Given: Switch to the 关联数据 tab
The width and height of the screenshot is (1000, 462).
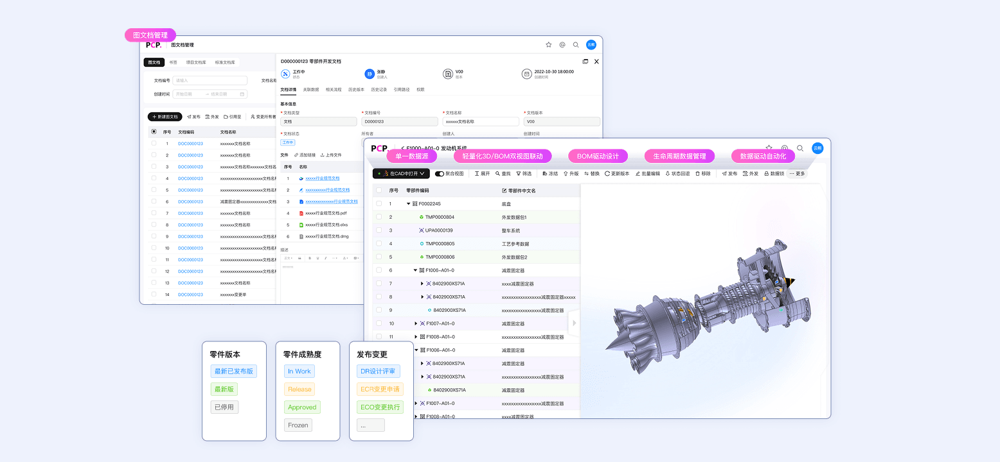Looking at the screenshot, I should (310, 89).
